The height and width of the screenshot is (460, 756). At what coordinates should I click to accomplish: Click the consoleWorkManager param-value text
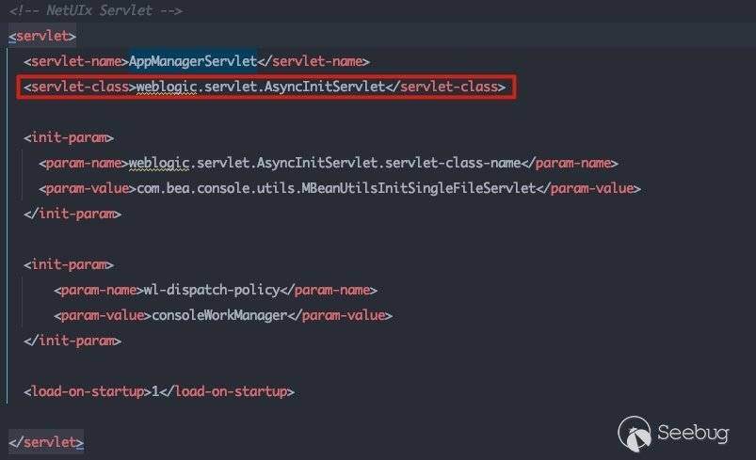coord(219,315)
